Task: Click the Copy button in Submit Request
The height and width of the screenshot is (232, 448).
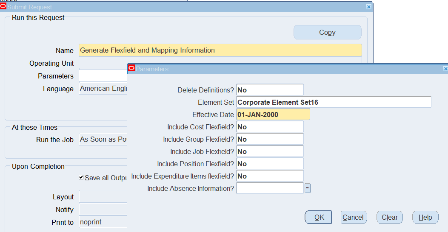Action: [327, 33]
